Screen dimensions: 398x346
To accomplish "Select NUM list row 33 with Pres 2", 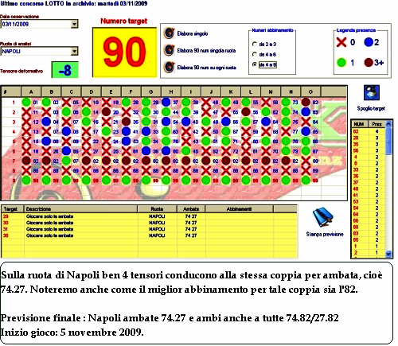I will 369,169.
